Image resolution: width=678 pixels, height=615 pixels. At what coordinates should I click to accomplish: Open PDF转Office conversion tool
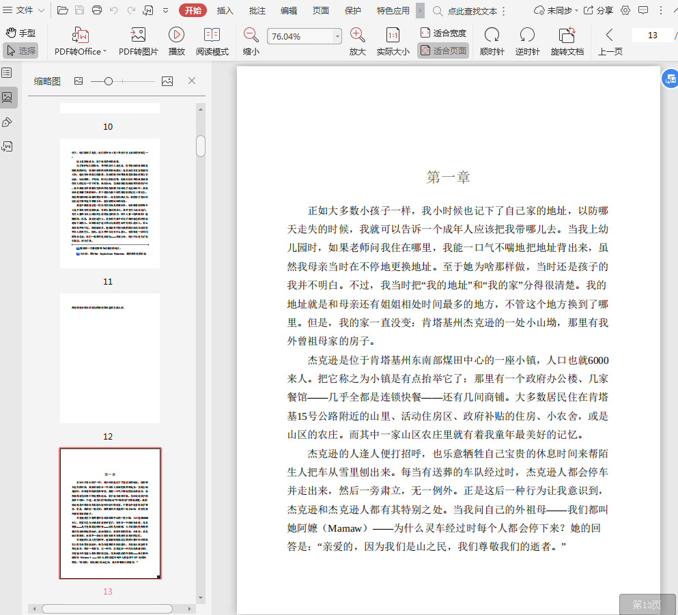80,41
